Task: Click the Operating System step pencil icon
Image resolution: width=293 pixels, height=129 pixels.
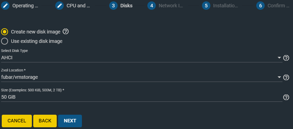Action: [5, 6]
